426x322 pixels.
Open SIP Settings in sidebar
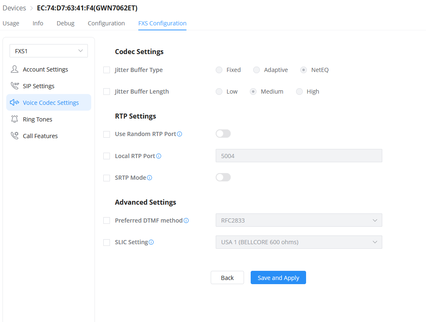(49, 86)
